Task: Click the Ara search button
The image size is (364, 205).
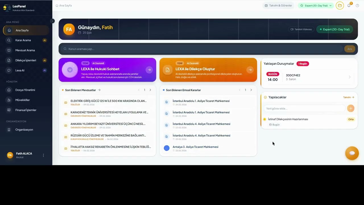Action: coord(349,49)
